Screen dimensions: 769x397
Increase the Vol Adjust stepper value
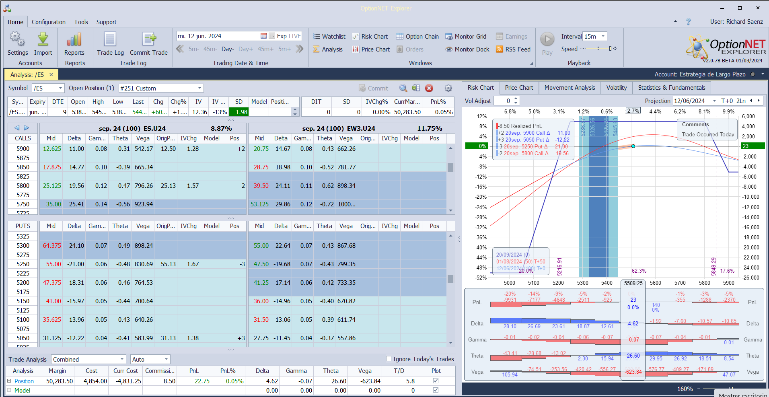pyautogui.click(x=516, y=99)
